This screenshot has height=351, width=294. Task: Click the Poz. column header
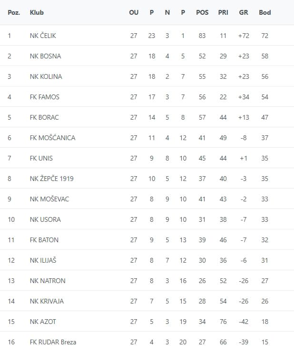[x=14, y=12]
